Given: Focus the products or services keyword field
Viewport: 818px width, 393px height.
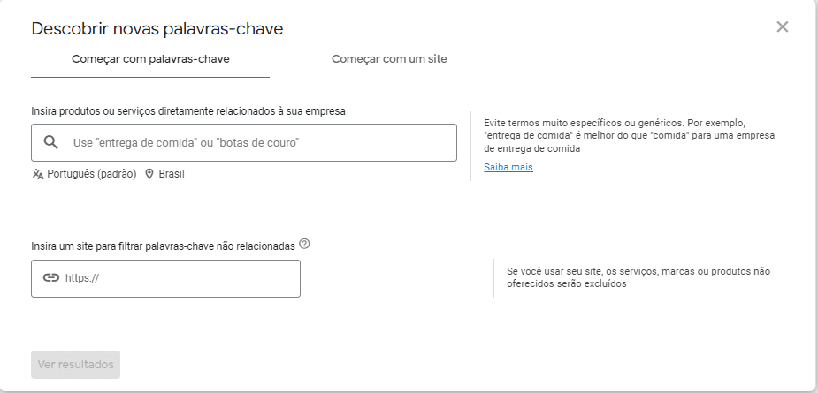Looking at the screenshot, I should (256, 142).
